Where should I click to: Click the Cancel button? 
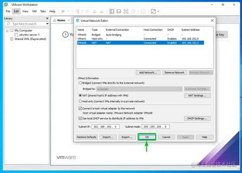click(x=166, y=137)
